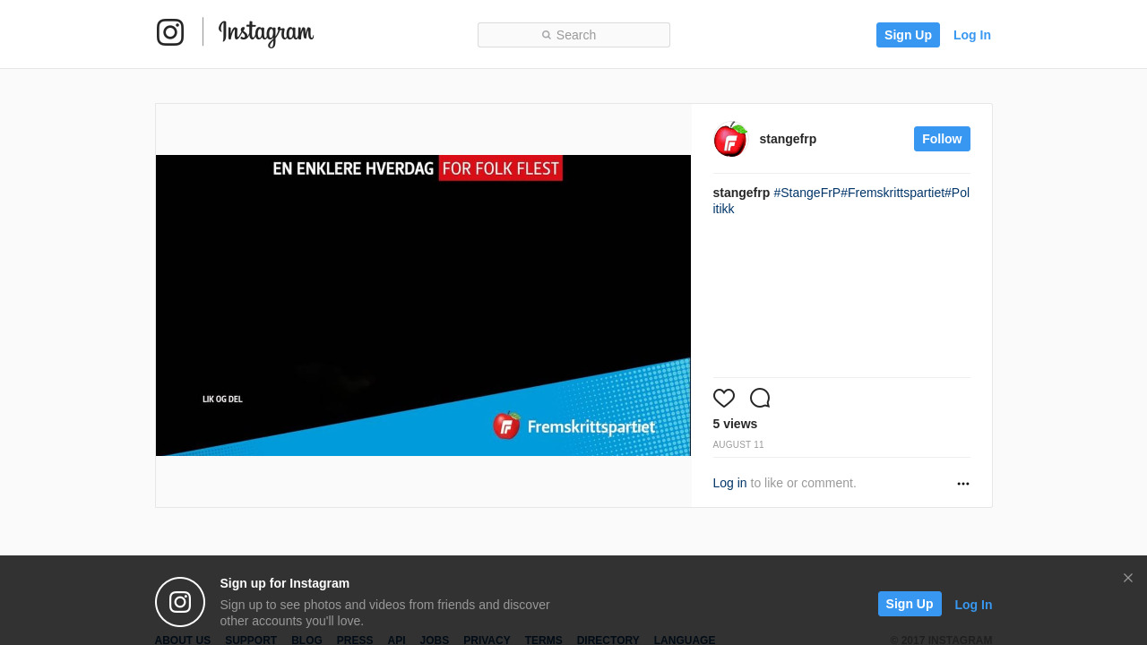The width and height of the screenshot is (1147, 645).
Task: Open the stangefrp username next to avatar
Action: (788, 139)
